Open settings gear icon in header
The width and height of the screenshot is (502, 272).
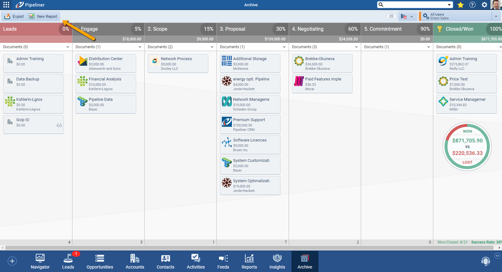(x=484, y=5)
